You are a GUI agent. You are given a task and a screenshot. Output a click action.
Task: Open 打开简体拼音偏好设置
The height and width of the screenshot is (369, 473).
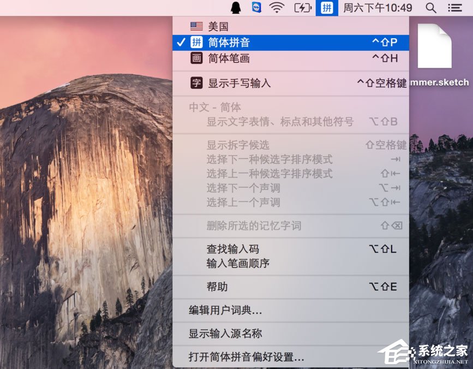pyautogui.click(x=245, y=358)
